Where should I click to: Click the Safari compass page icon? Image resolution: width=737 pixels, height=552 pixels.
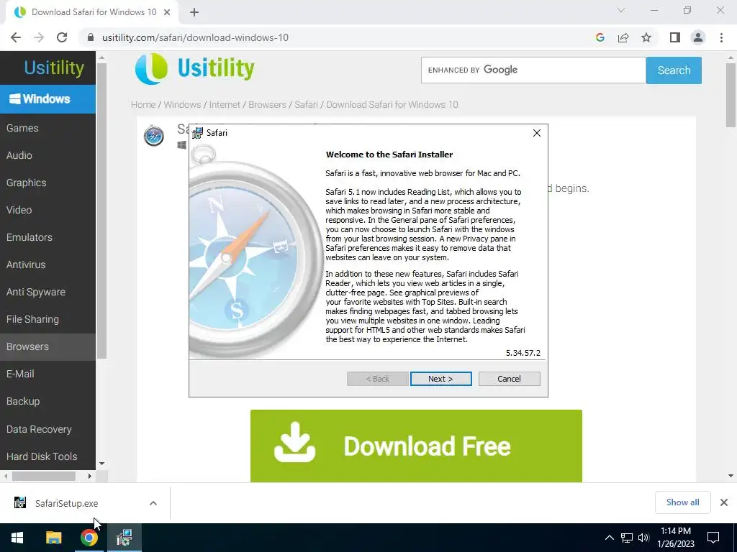154,136
